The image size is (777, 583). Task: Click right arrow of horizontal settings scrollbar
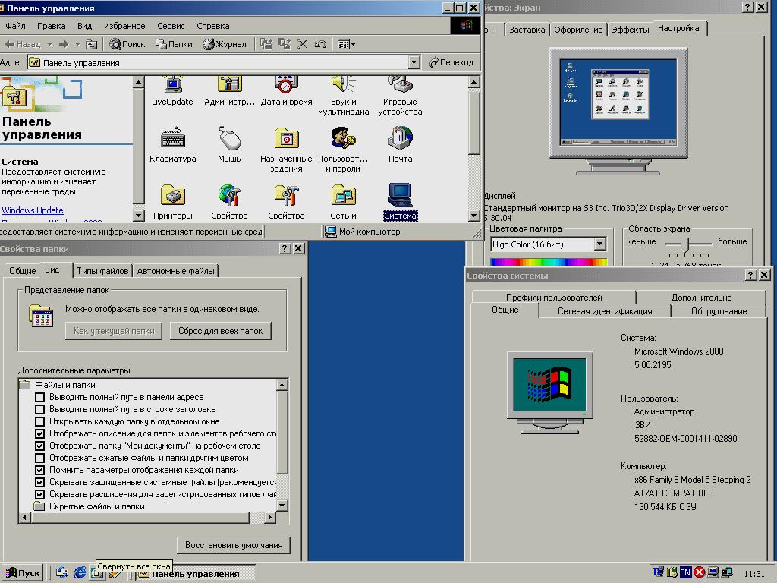(x=269, y=517)
